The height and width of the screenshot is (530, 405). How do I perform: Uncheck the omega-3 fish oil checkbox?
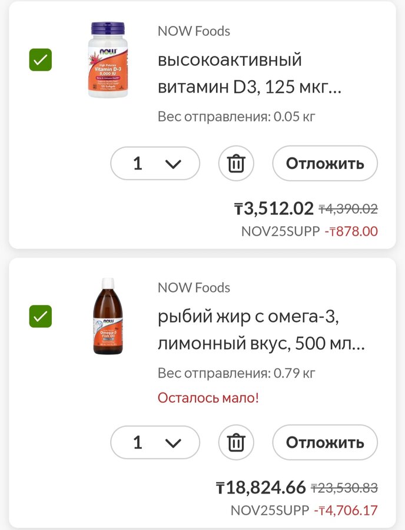tap(41, 316)
